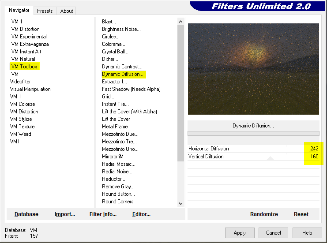
Task: Click the Import... button
Action: [x=64, y=214]
